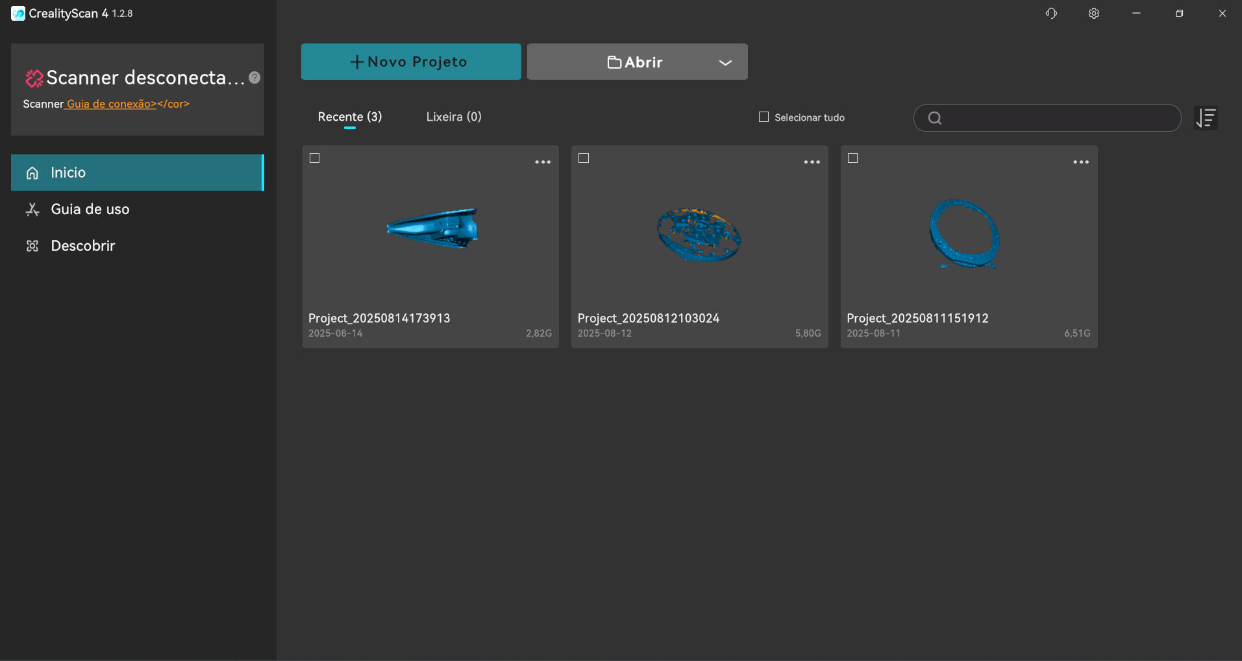
Task: Open the Guia de conexão link
Action: 111,104
